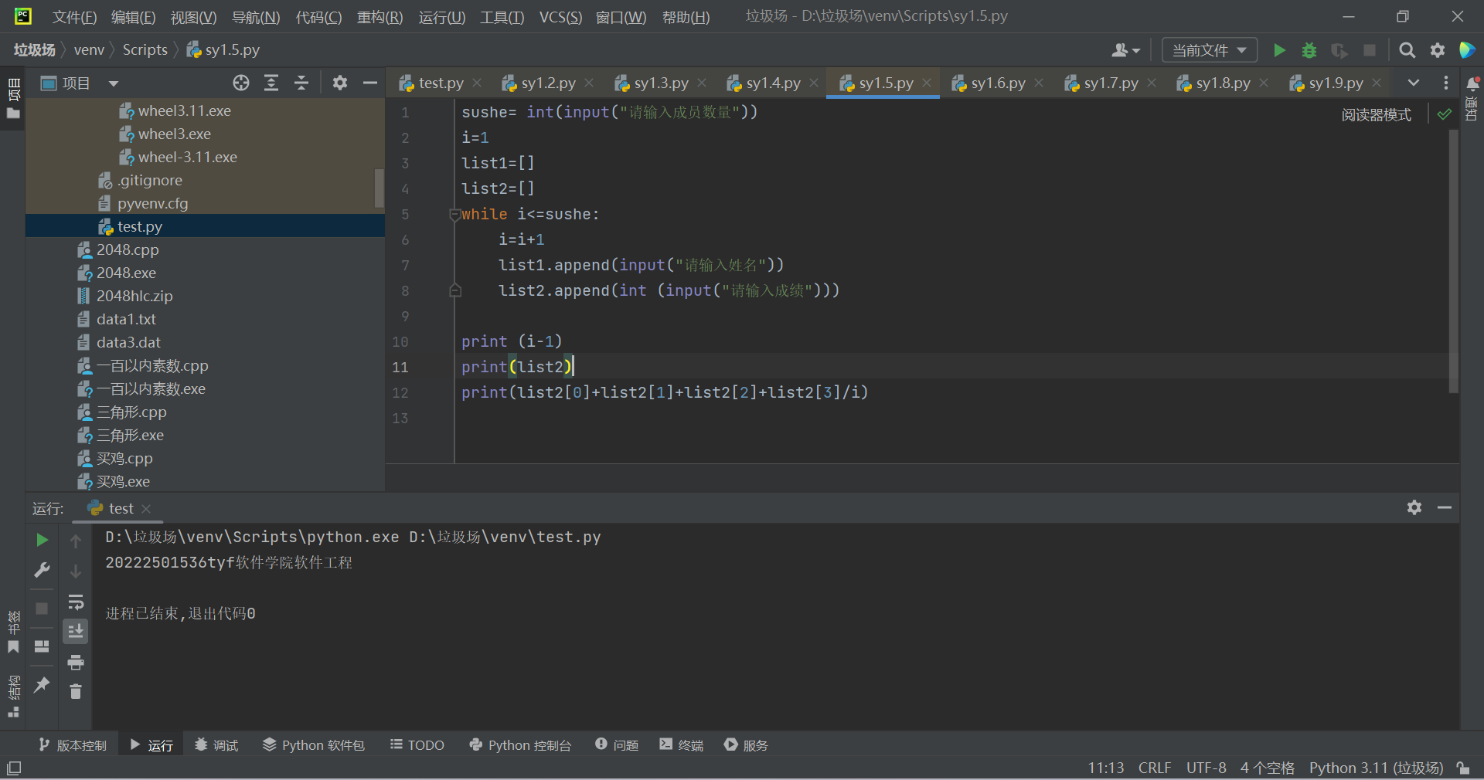
Task: Clear run output with trash icon
Action: [76, 691]
